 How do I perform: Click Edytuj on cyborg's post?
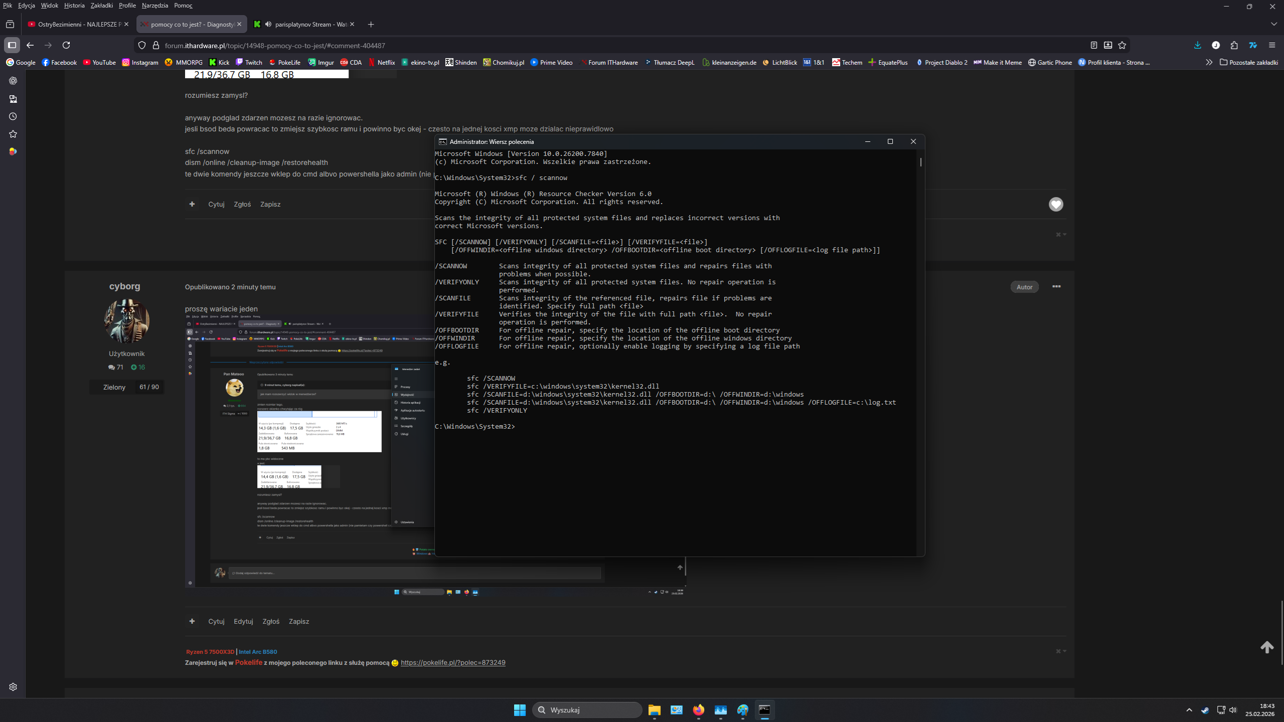tap(243, 621)
